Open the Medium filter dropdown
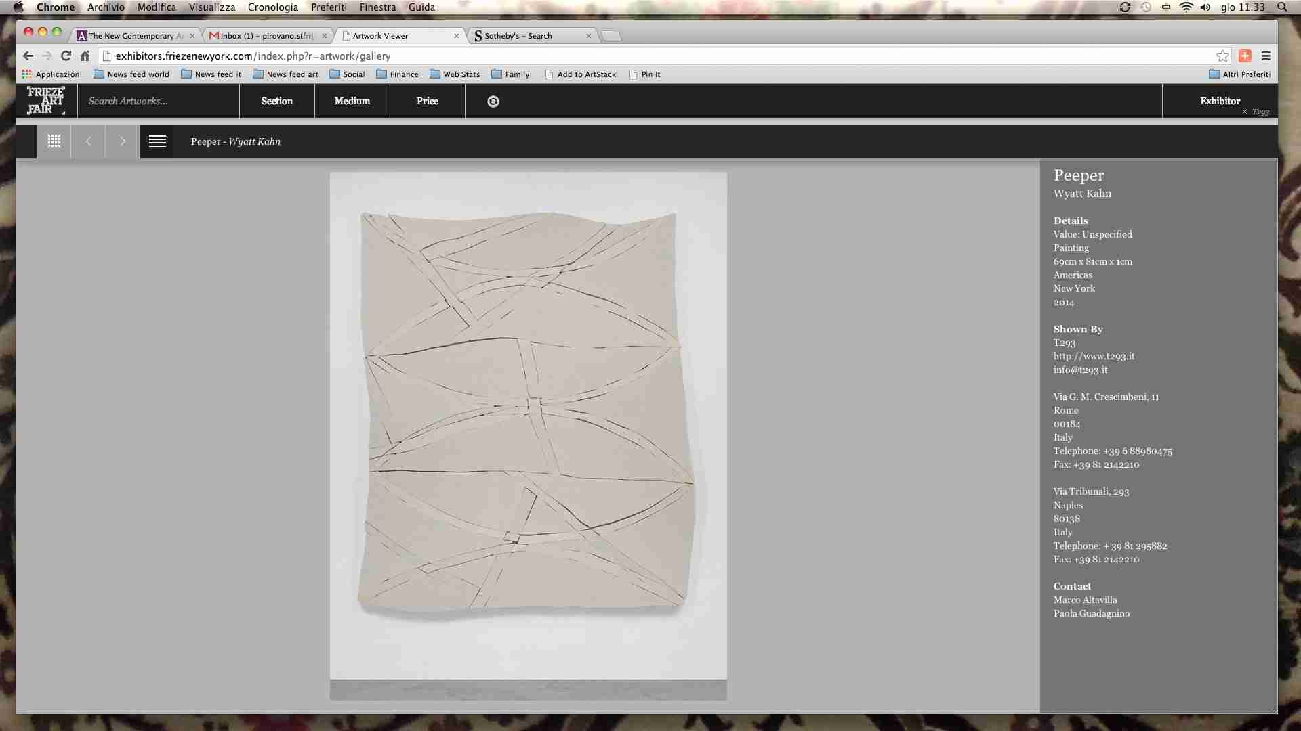This screenshot has width=1301, height=731. click(352, 101)
